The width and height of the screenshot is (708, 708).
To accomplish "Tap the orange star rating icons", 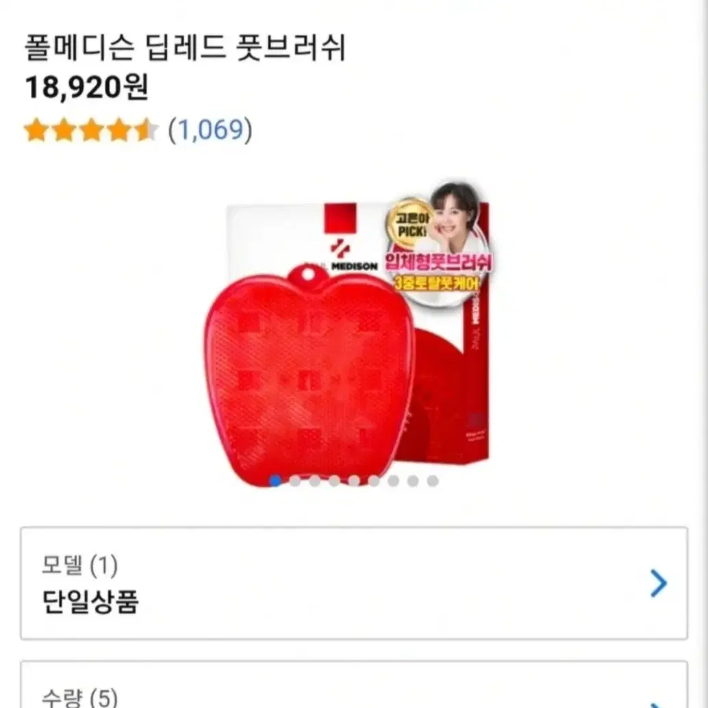I will [91, 130].
